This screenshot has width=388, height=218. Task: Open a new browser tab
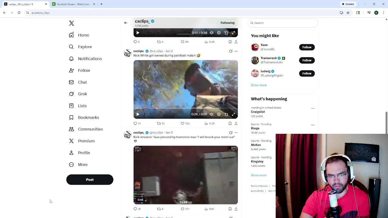101,4
